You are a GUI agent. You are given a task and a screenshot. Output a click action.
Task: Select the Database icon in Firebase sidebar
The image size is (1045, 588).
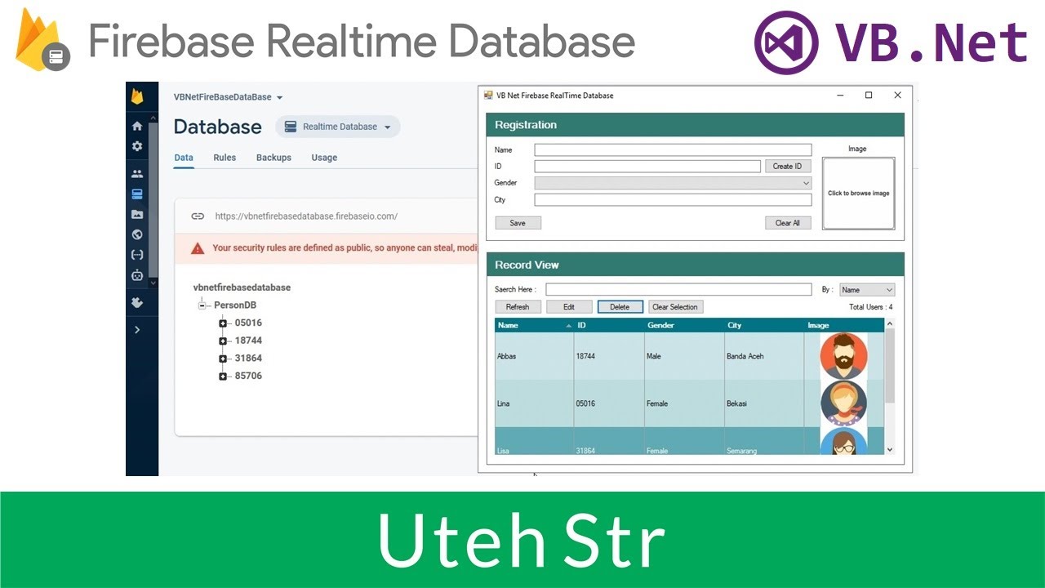click(x=137, y=194)
